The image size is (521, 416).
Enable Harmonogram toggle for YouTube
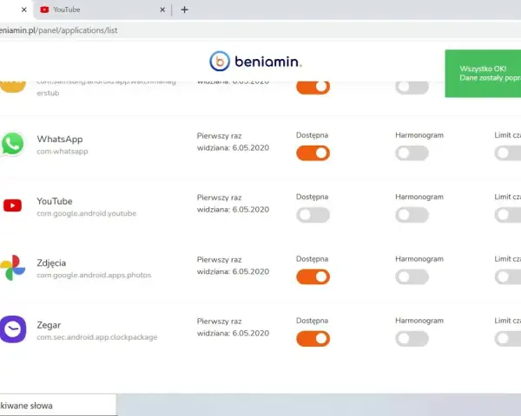(412, 215)
